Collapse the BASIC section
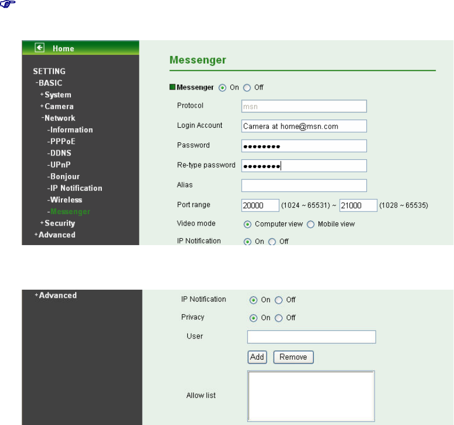The height and width of the screenshot is (425, 454). 48,83
